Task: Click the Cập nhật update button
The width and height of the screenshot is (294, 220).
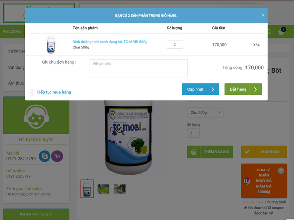Action: tap(200, 89)
